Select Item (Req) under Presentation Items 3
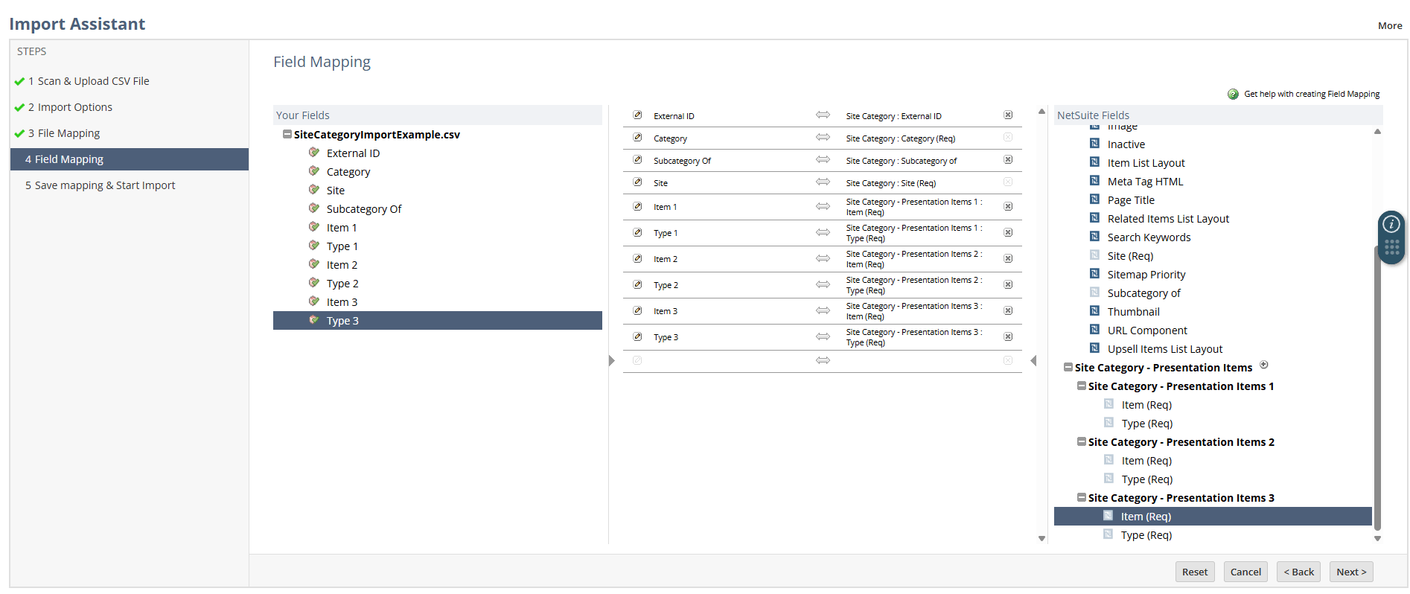Image resolution: width=1410 pixels, height=594 pixels. click(x=1213, y=517)
